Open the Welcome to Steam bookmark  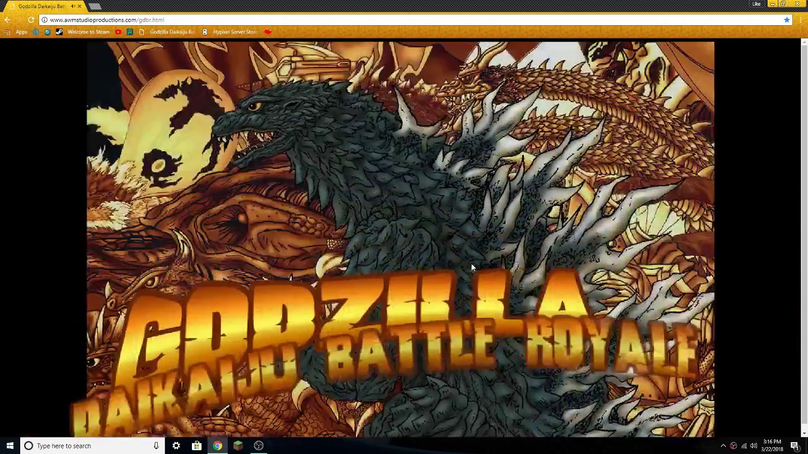coord(83,32)
